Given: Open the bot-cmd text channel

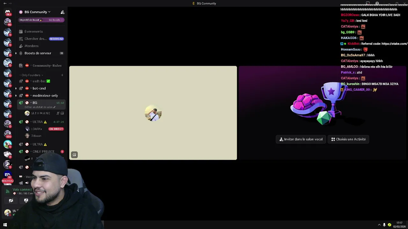Looking at the screenshot, I should coord(41,88).
